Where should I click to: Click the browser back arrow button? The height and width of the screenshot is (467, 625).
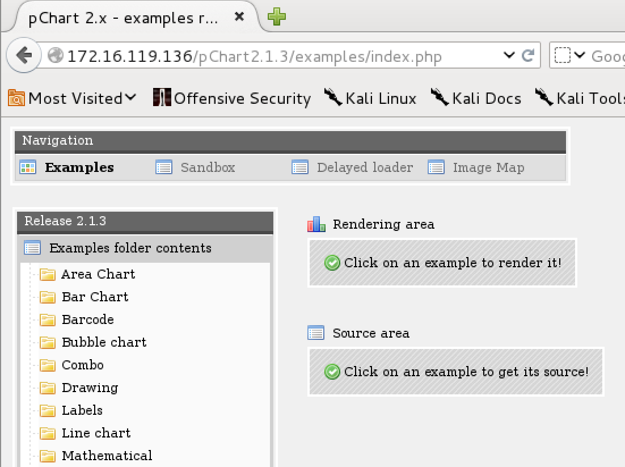[24, 56]
